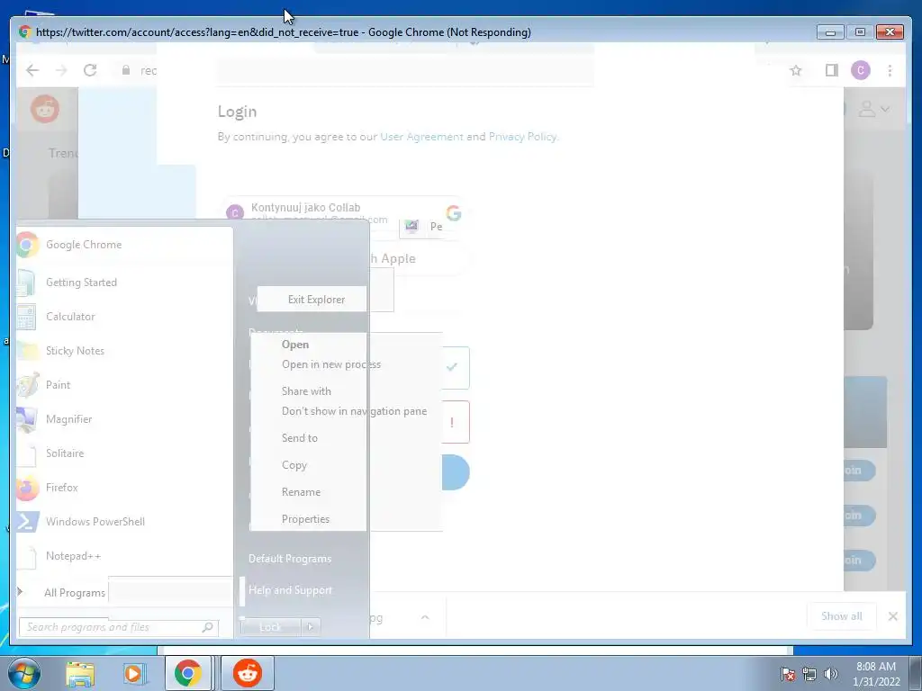The image size is (922, 691).
Task: Open User Agreement link
Action: [x=421, y=137]
